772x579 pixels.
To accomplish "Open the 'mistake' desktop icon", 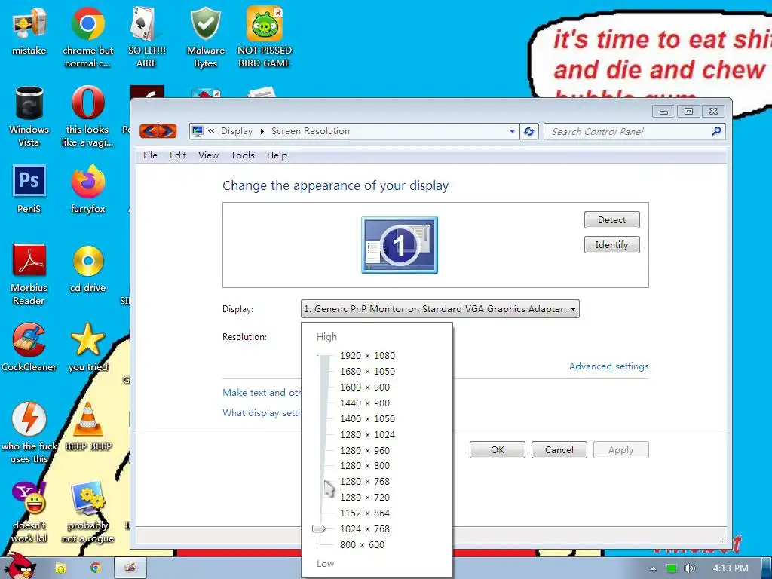I will 29,32.
